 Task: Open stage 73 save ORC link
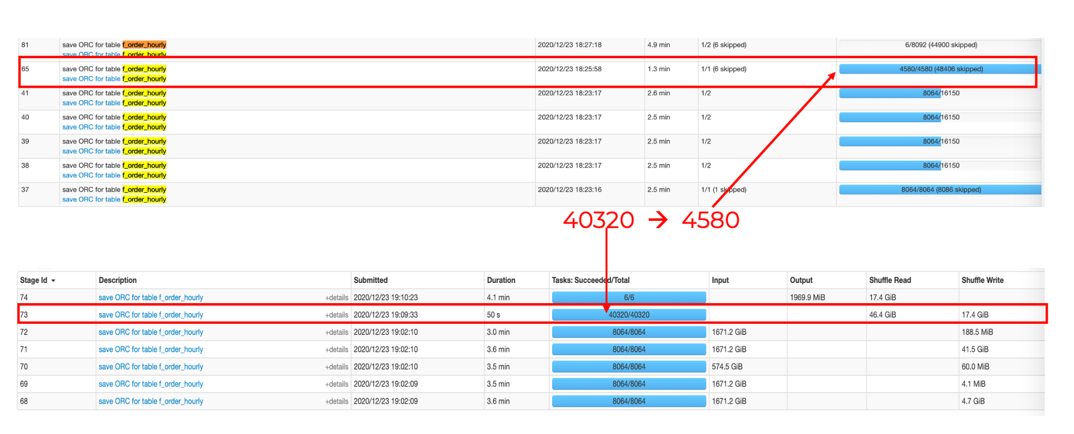point(150,315)
